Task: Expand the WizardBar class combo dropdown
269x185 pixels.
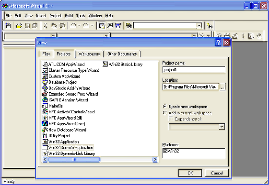Action: point(53,36)
